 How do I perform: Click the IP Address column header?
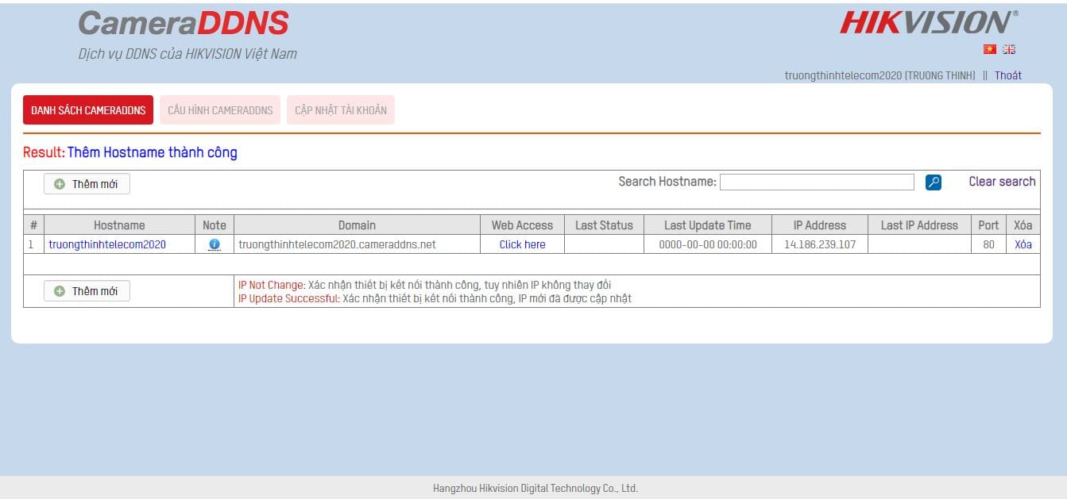coord(819,225)
